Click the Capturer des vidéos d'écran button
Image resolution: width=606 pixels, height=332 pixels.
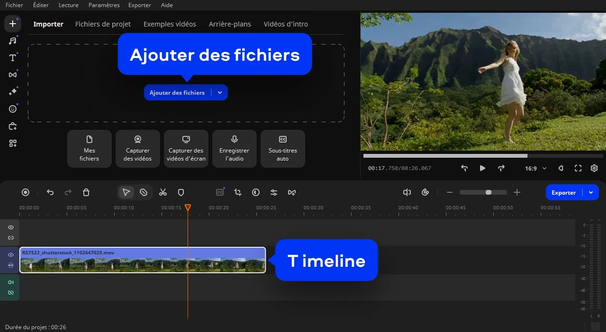pos(186,149)
